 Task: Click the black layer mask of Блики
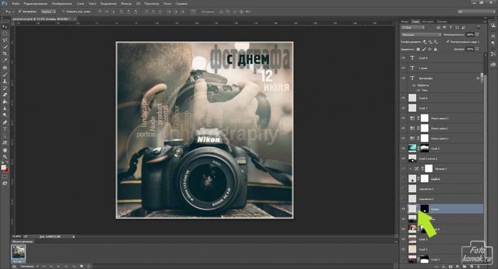pos(425,209)
